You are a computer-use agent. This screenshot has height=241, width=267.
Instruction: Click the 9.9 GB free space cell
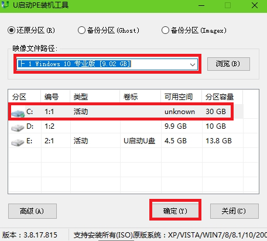tap(176, 126)
